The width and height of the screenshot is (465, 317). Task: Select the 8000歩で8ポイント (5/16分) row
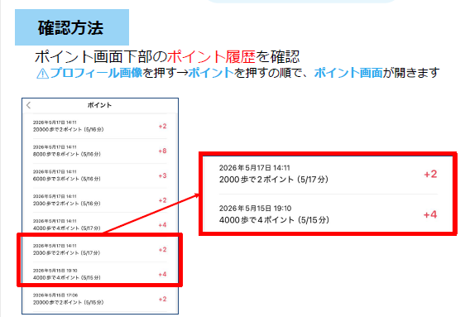[99, 151]
